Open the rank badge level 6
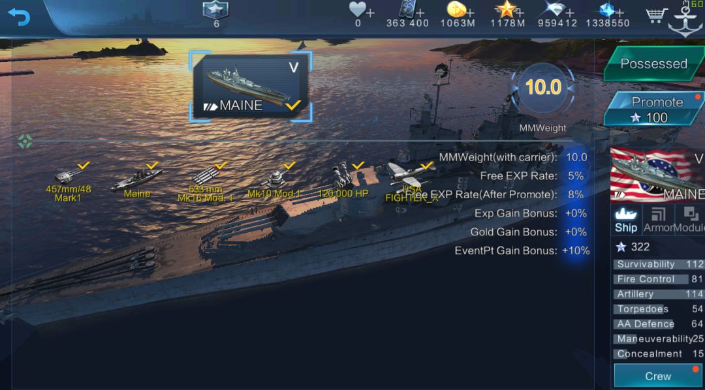Viewport: 705px width, 390px height. coord(216,14)
